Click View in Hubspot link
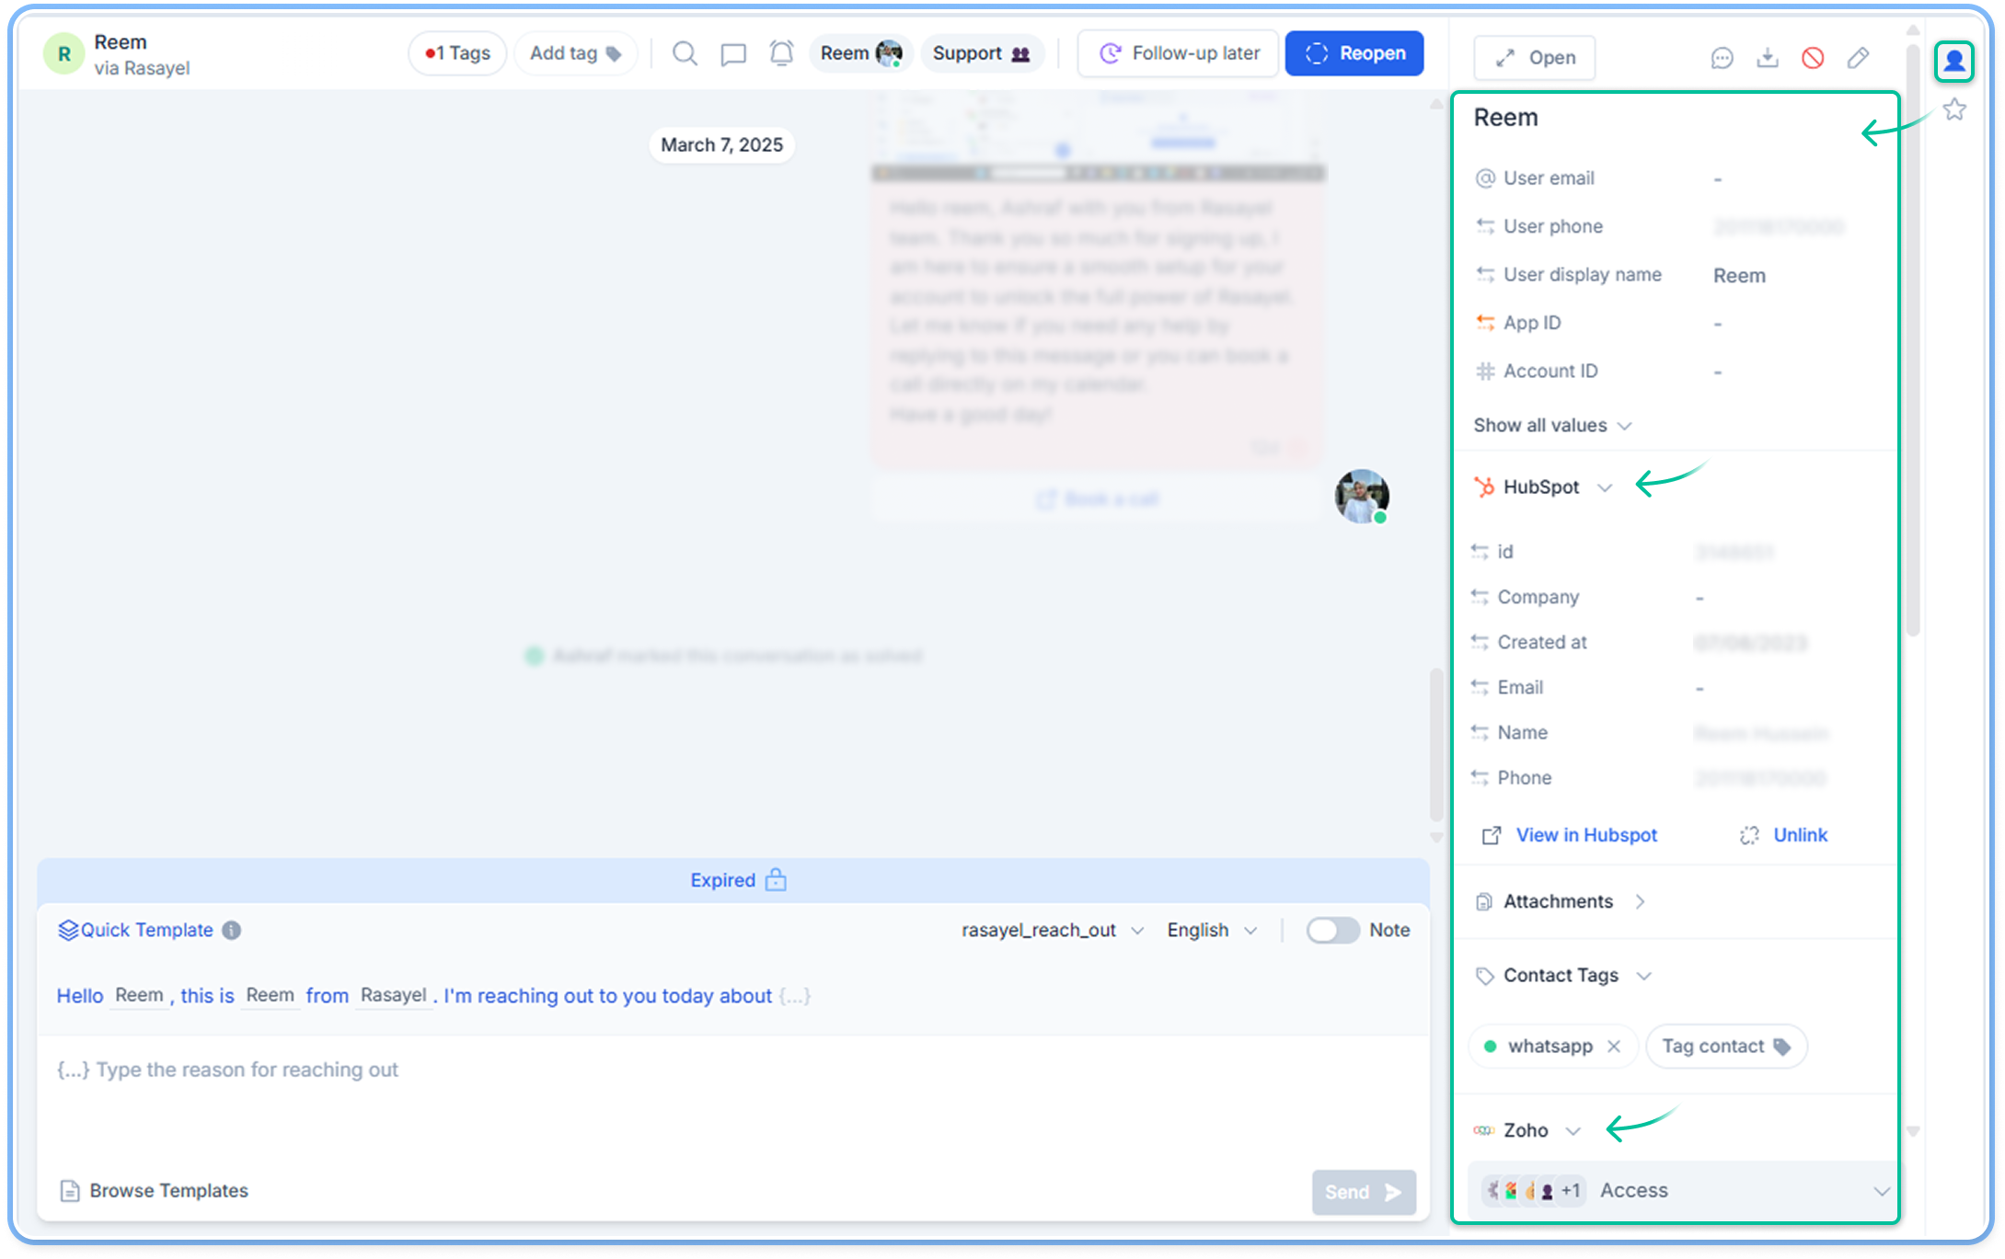This screenshot has width=2005, height=1259. [x=1585, y=835]
